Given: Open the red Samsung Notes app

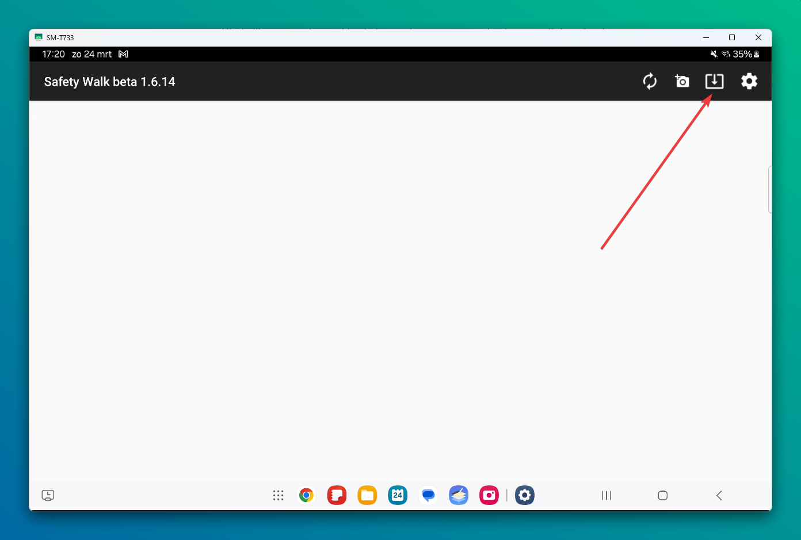Looking at the screenshot, I should (x=337, y=495).
